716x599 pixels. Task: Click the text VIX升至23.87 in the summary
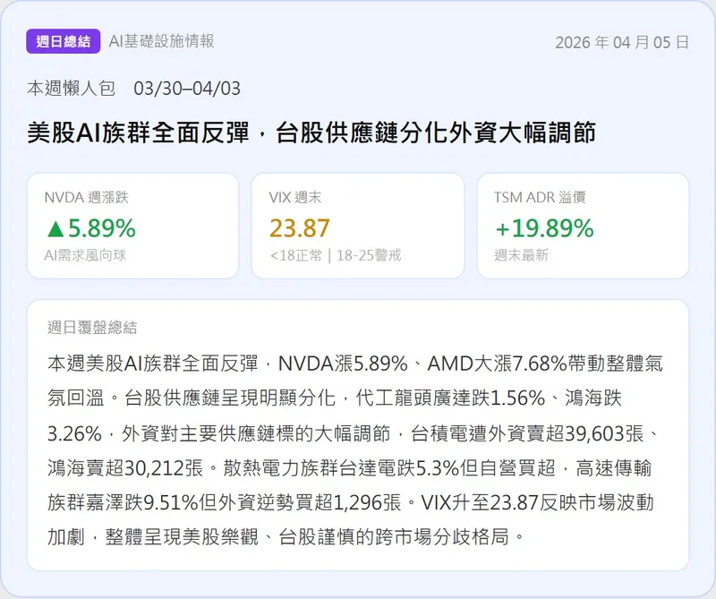[x=480, y=502]
